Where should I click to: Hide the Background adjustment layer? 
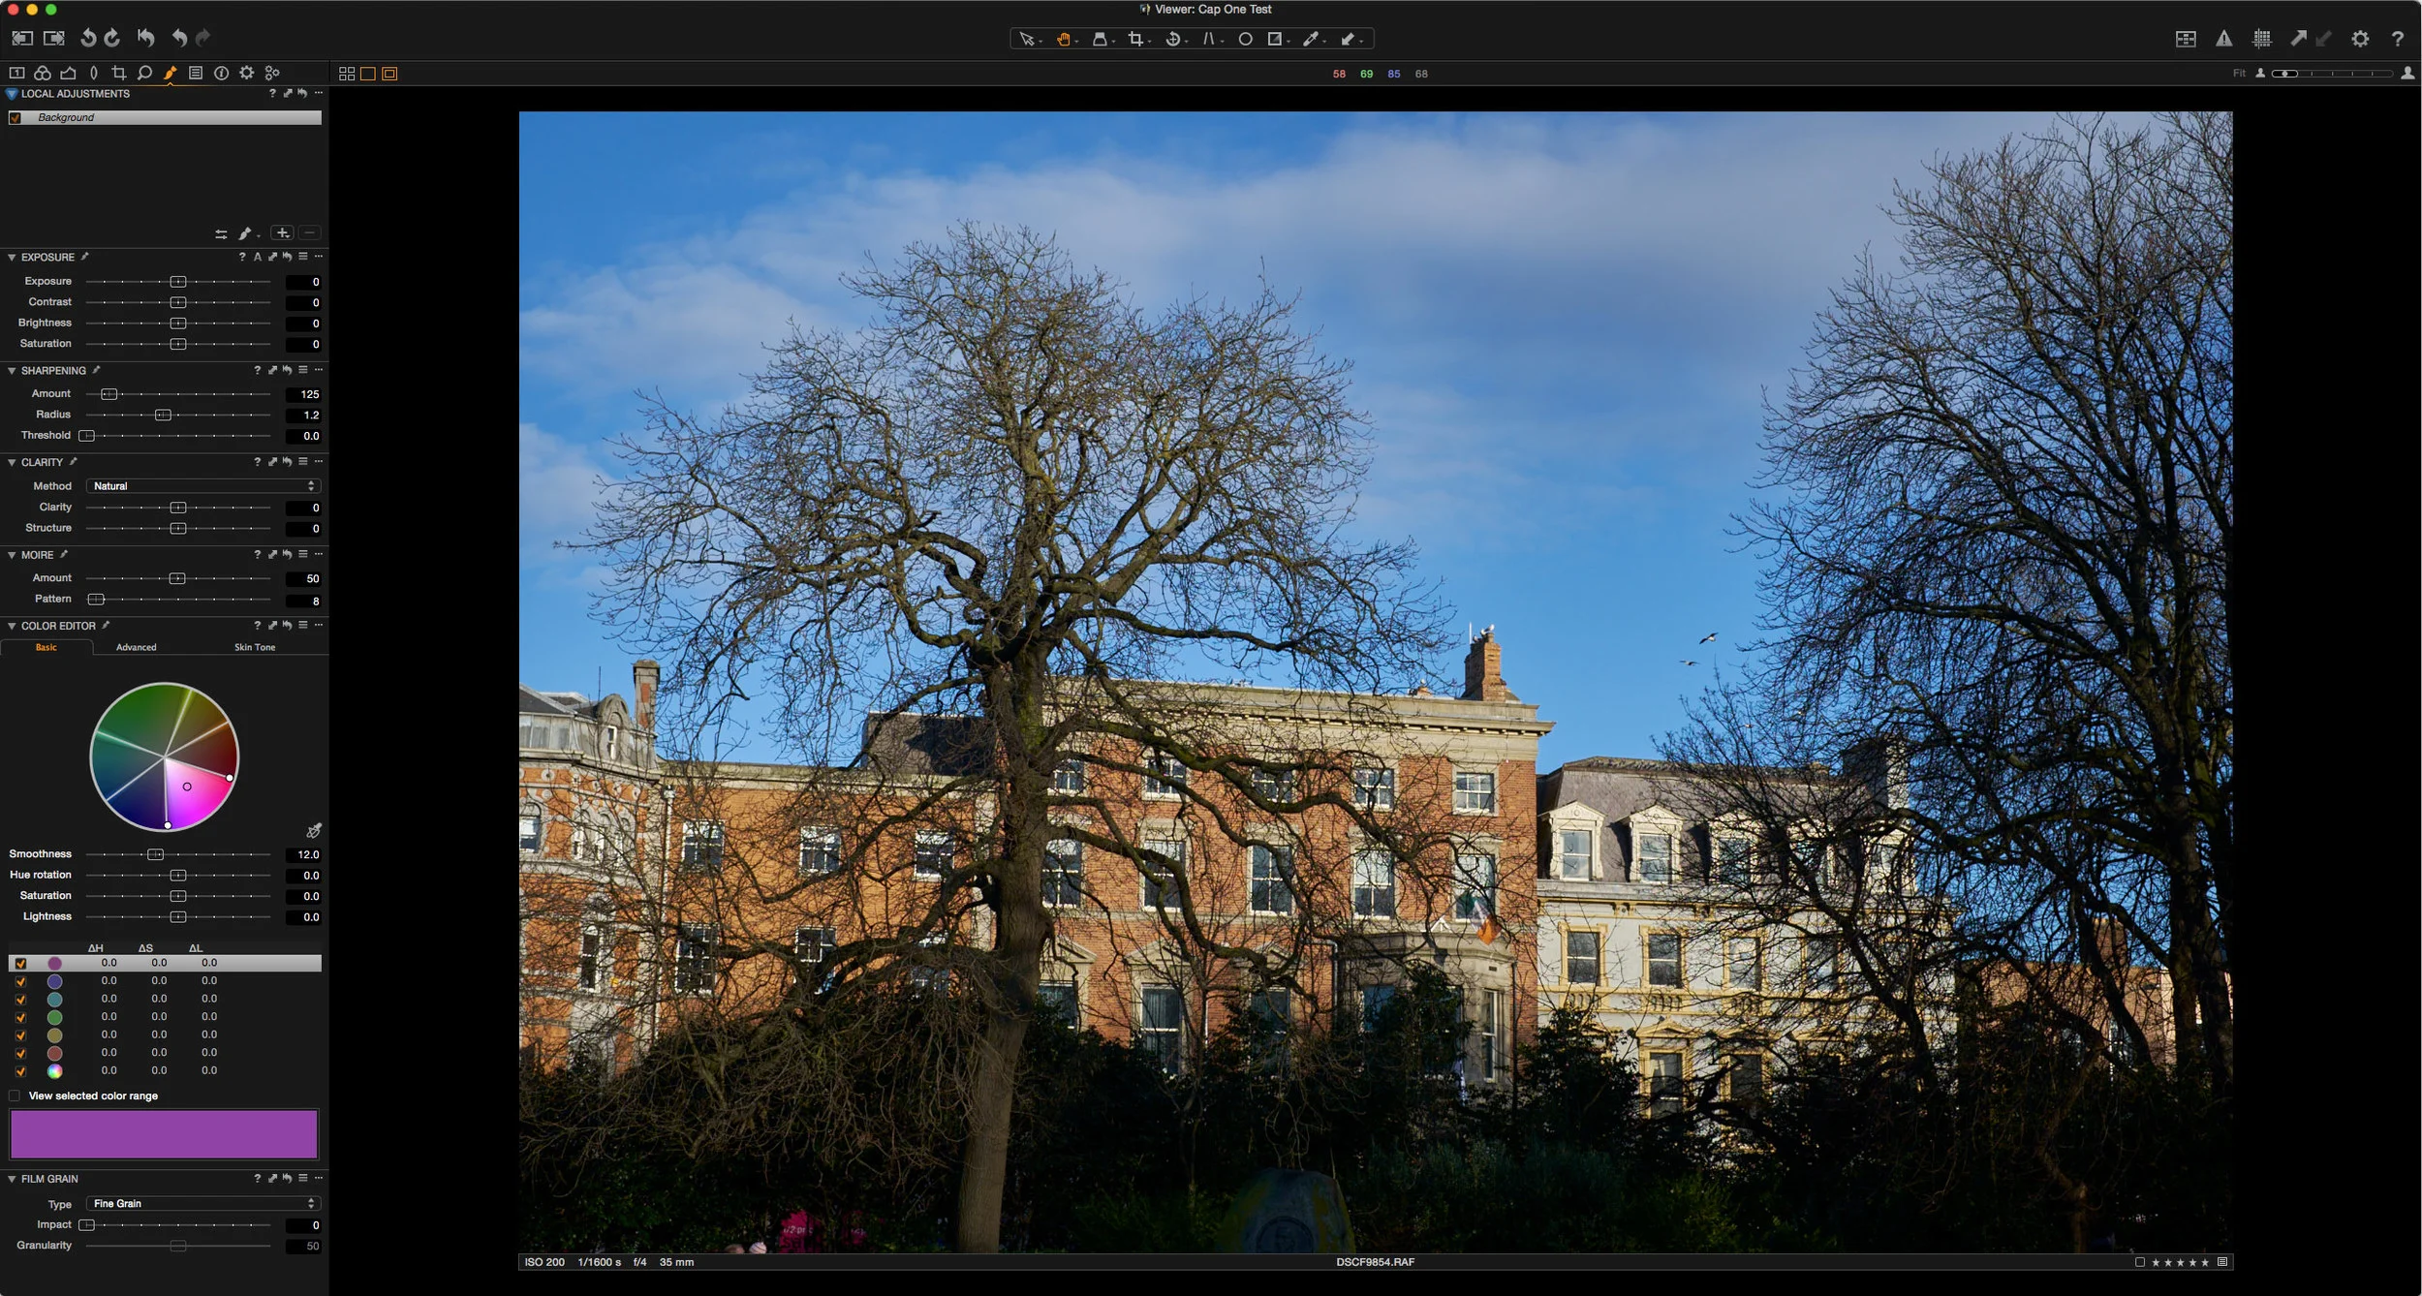pos(16,117)
